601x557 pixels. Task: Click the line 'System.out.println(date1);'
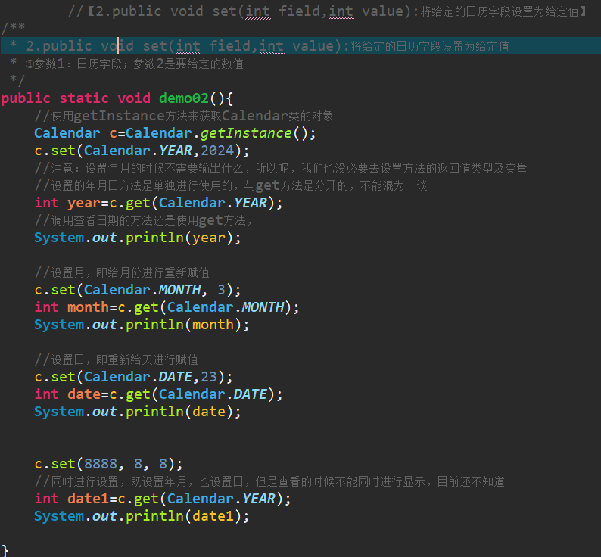tap(142, 516)
